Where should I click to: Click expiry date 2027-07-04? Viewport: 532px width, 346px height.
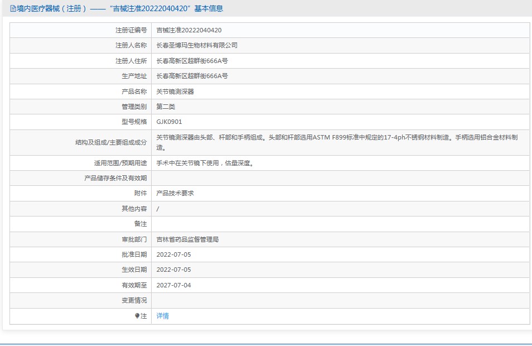pyautogui.click(x=173, y=285)
